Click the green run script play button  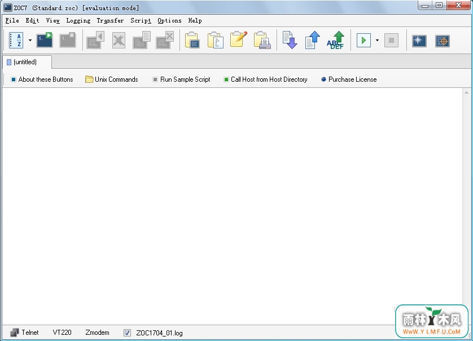click(x=363, y=41)
